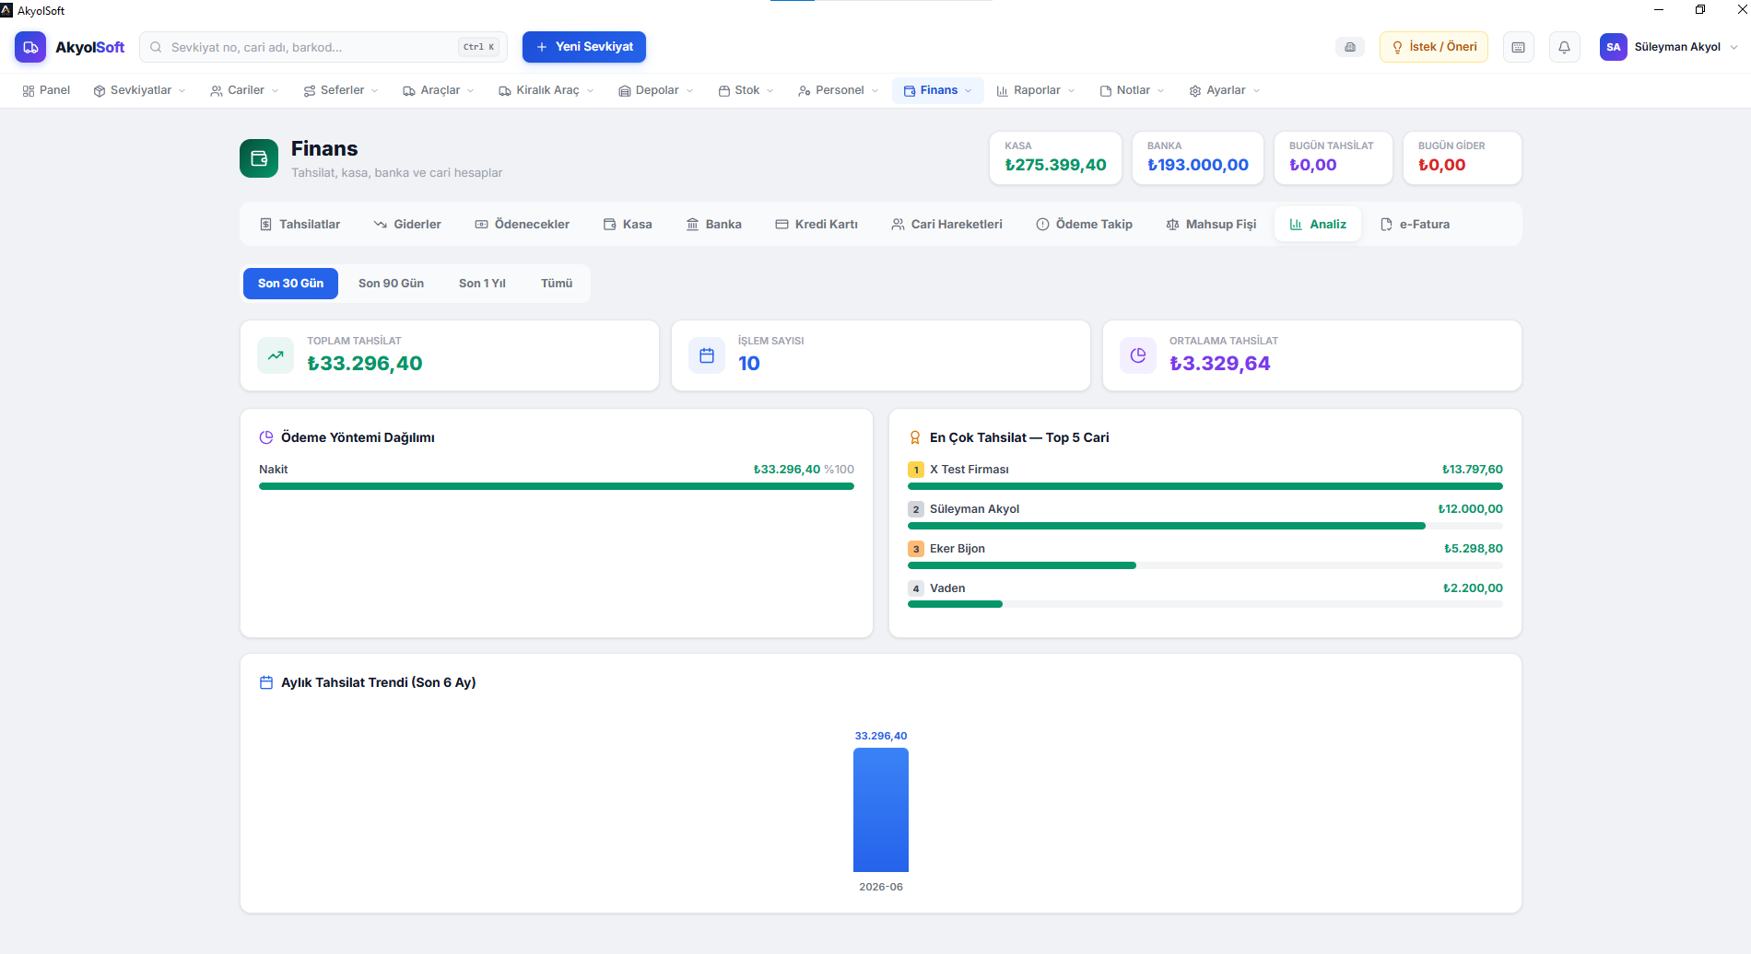The image size is (1751, 954).
Task: Click the Banka building icon
Action: click(x=692, y=224)
